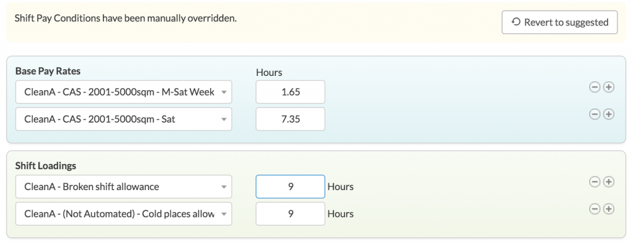Open the M-Sat Week pay rate dropdown
The width and height of the screenshot is (631, 243).
pyautogui.click(x=123, y=92)
